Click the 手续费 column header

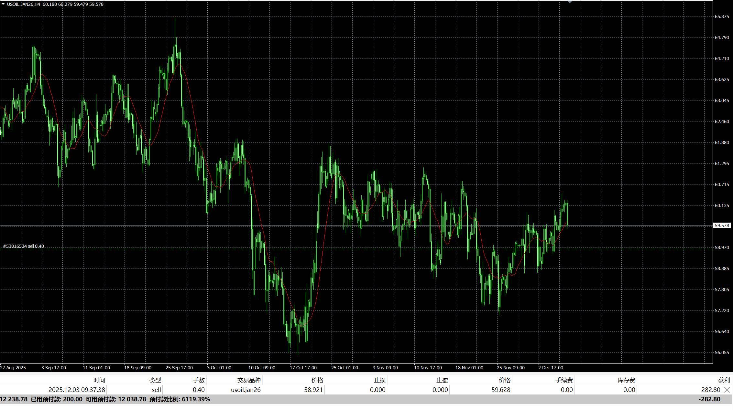pyautogui.click(x=564, y=380)
